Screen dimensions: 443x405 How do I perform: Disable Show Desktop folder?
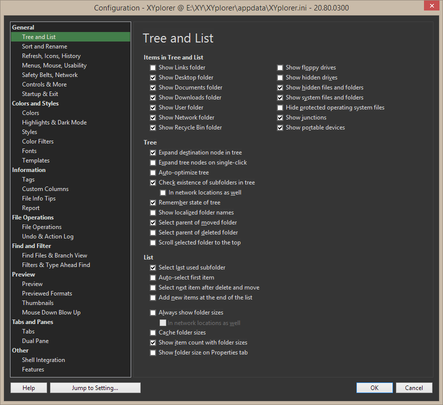(153, 77)
